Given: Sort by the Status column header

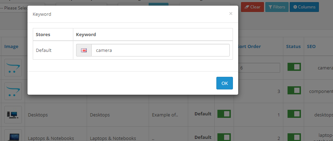Looking at the screenshot, I should coord(293,46).
